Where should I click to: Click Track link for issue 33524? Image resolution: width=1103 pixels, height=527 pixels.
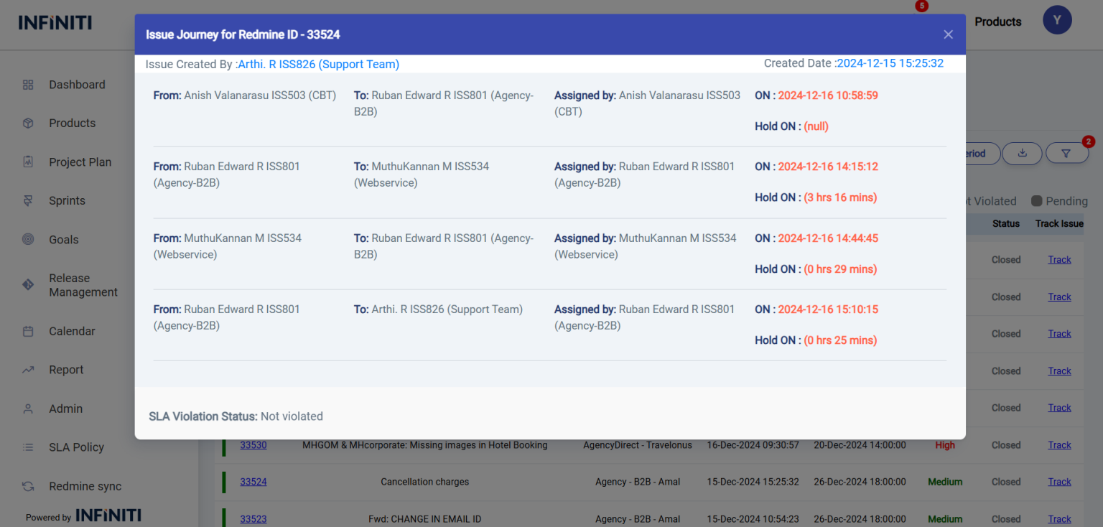[x=1059, y=482]
